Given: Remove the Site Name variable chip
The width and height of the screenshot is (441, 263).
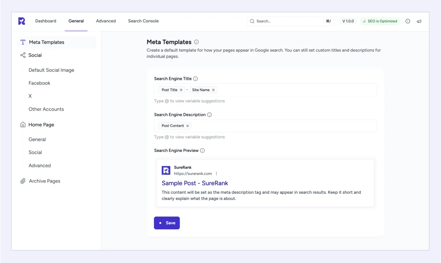Looking at the screenshot, I should 213,90.
